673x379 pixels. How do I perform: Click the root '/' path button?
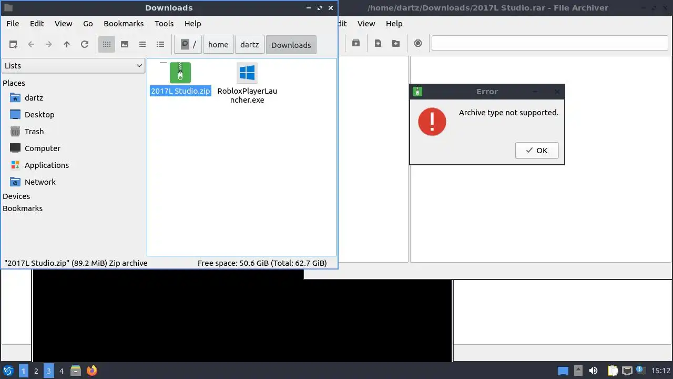(188, 45)
